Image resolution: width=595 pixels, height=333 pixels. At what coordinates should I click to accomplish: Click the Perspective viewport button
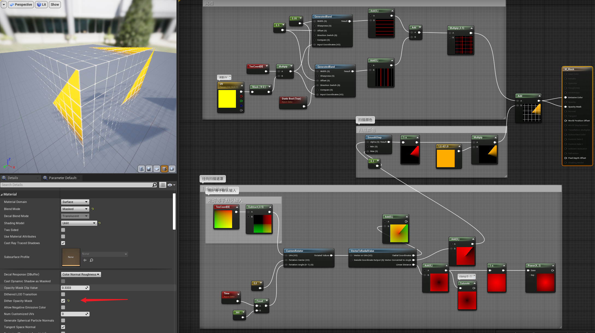[x=21, y=4]
